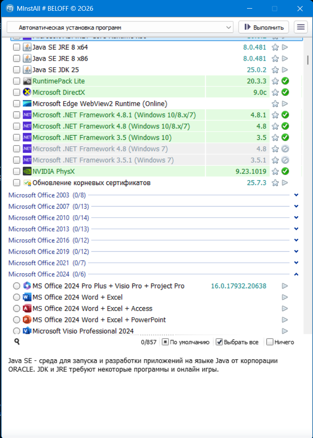Click play arrow for Edge WebView2 Runtime
Image resolution: width=313 pixels, height=438 pixels.
tap(285, 104)
